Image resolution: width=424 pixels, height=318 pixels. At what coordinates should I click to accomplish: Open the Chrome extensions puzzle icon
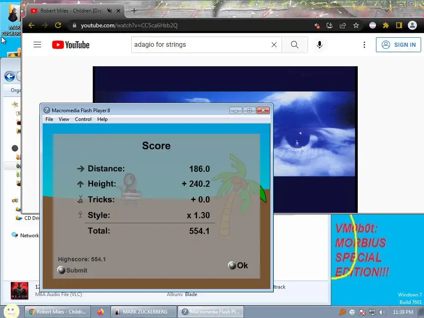[385, 25]
